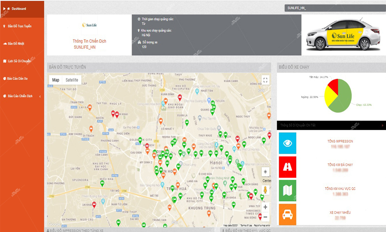This screenshot has height=232, width=386.
Task: Click Report a map error link
Action: point(262,225)
